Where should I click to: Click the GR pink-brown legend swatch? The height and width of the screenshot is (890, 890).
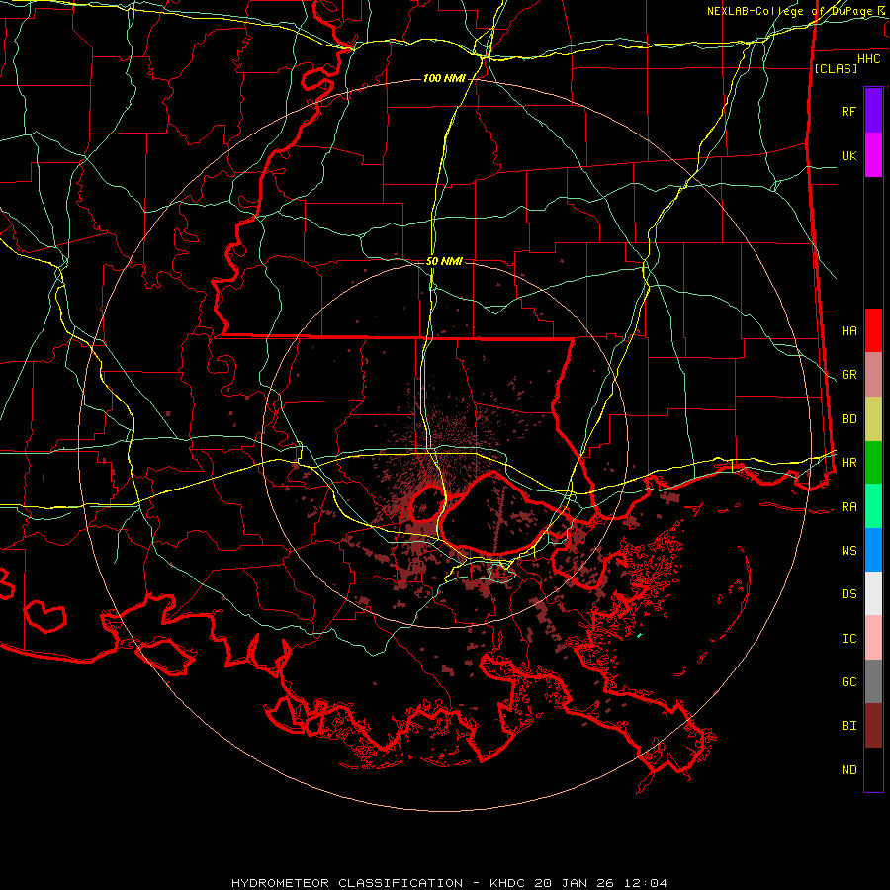pyautogui.click(x=873, y=375)
